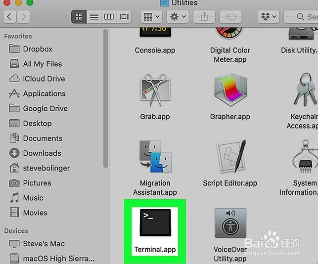Click the sidebar scrollbar
Image resolution: width=318 pixels, height=264 pixels.
[x=105, y=98]
